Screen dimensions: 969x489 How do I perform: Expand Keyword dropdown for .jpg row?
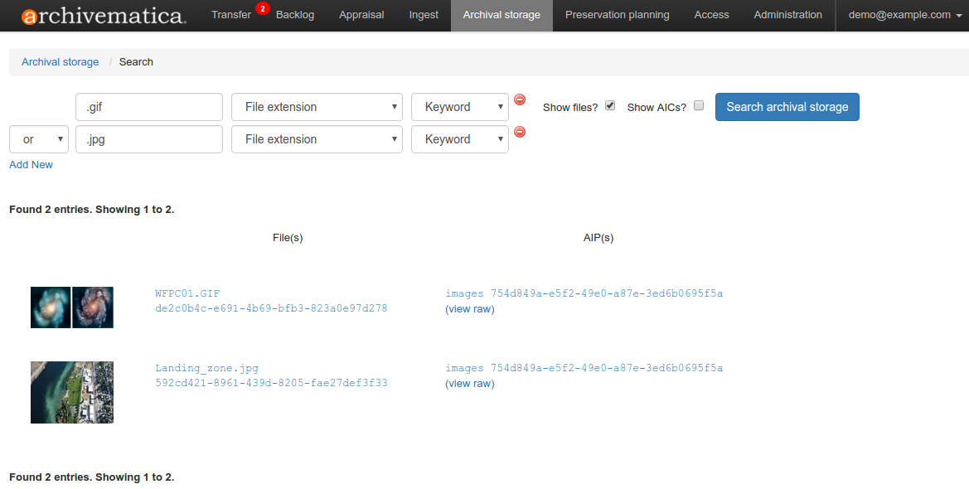(x=459, y=139)
